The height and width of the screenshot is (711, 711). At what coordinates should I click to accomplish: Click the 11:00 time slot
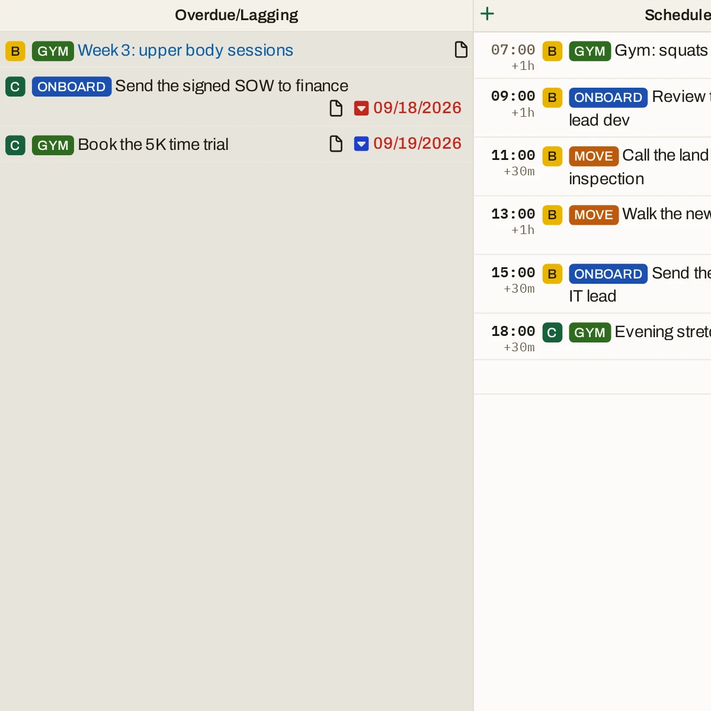tap(513, 155)
